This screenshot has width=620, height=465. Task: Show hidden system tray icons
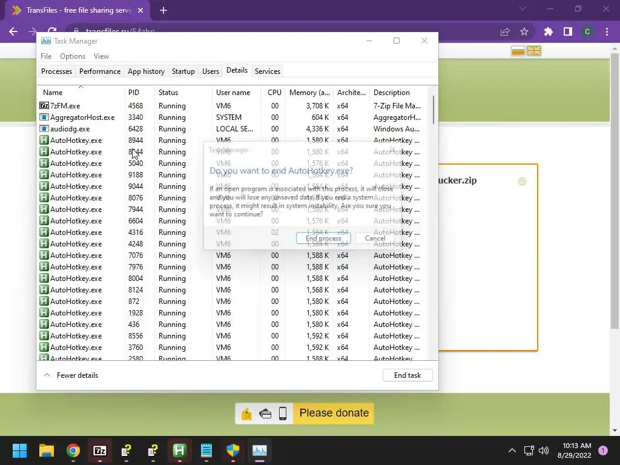(x=512, y=450)
